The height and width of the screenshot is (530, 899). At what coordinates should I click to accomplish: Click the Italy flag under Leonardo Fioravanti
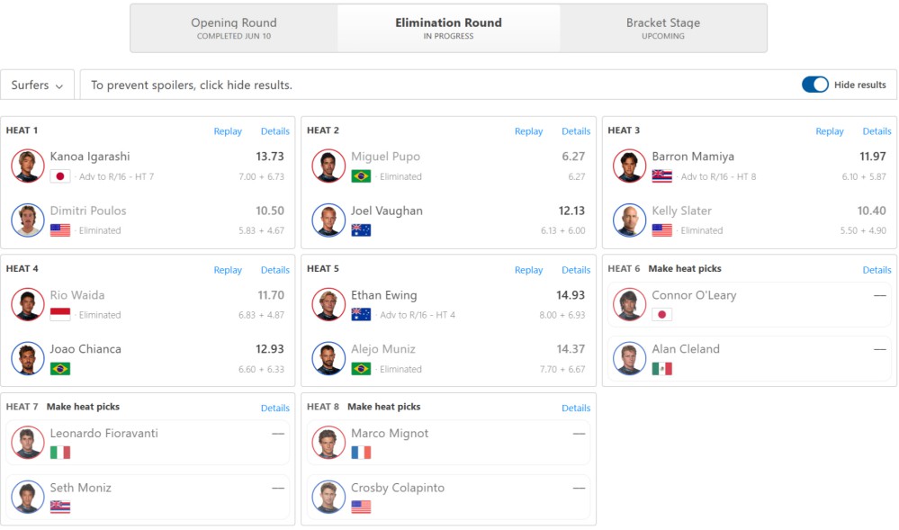click(x=60, y=454)
